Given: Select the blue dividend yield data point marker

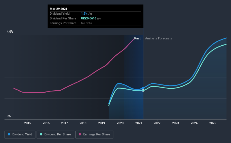Looking at the screenshot, I should [x=143, y=88].
